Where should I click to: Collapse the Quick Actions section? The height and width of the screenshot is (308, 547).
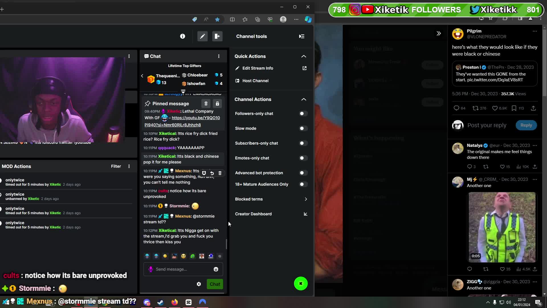(304, 56)
